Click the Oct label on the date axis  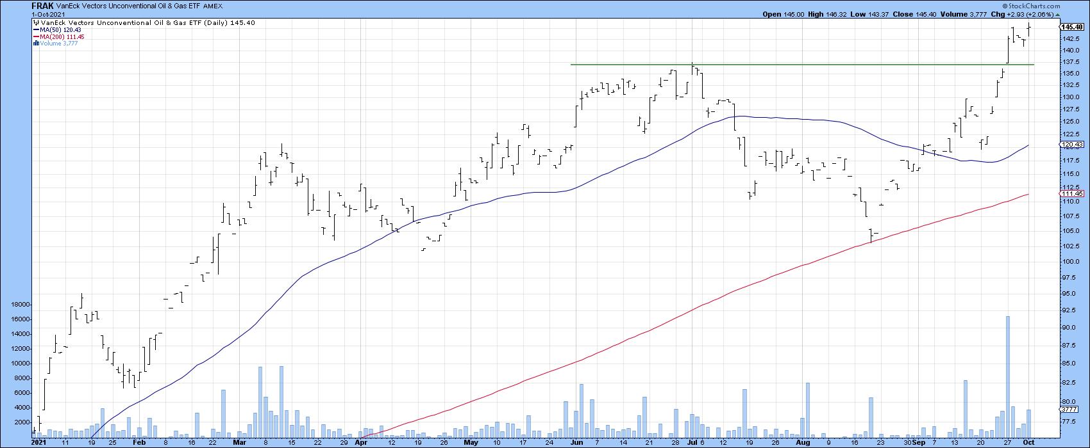[1028, 442]
